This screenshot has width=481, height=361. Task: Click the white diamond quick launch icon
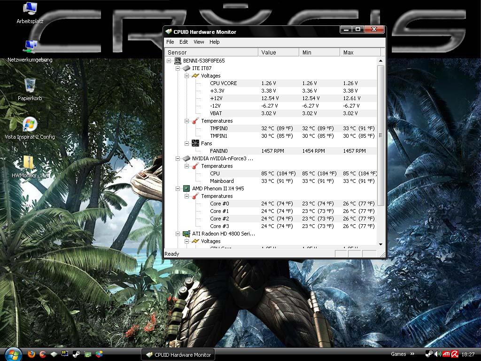point(54,354)
